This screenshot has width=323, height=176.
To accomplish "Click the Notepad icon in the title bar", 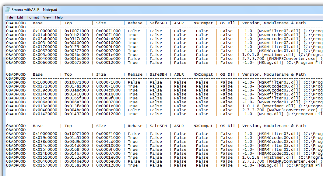I will pyautogui.click(x=8, y=10).
